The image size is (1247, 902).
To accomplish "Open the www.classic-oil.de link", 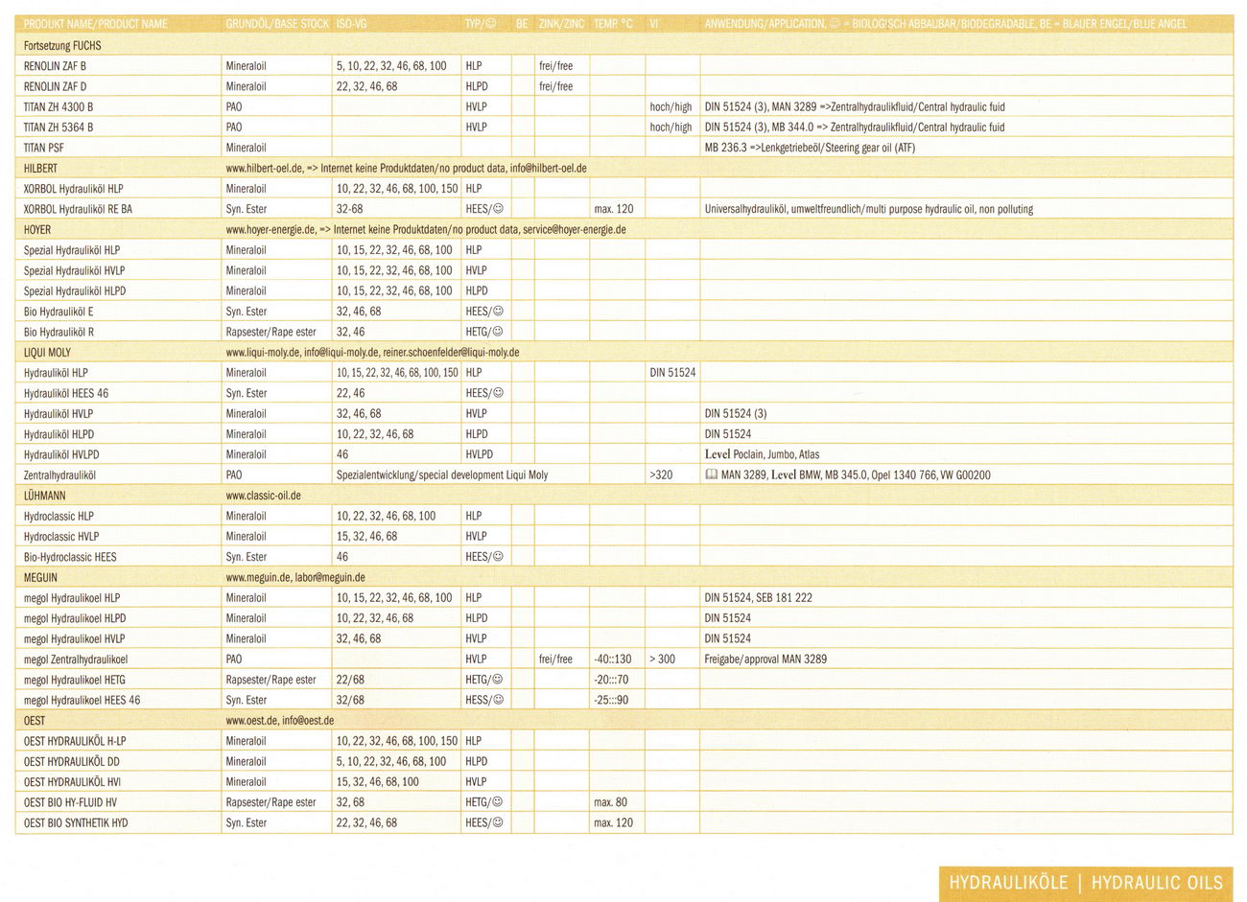I will coord(263,496).
